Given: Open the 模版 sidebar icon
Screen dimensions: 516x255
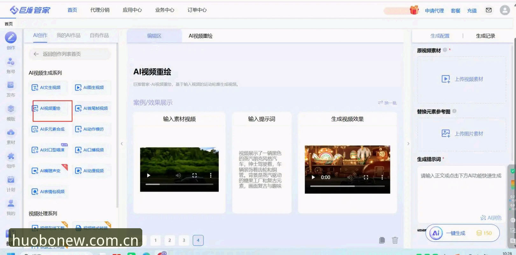Looking at the screenshot, I should click(11, 109).
